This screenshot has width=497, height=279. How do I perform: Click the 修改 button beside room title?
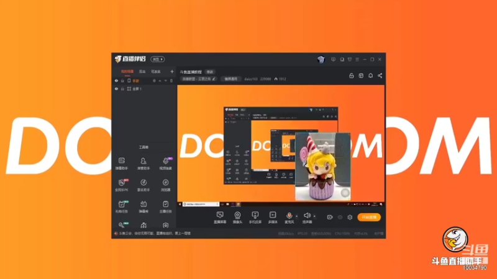point(210,72)
